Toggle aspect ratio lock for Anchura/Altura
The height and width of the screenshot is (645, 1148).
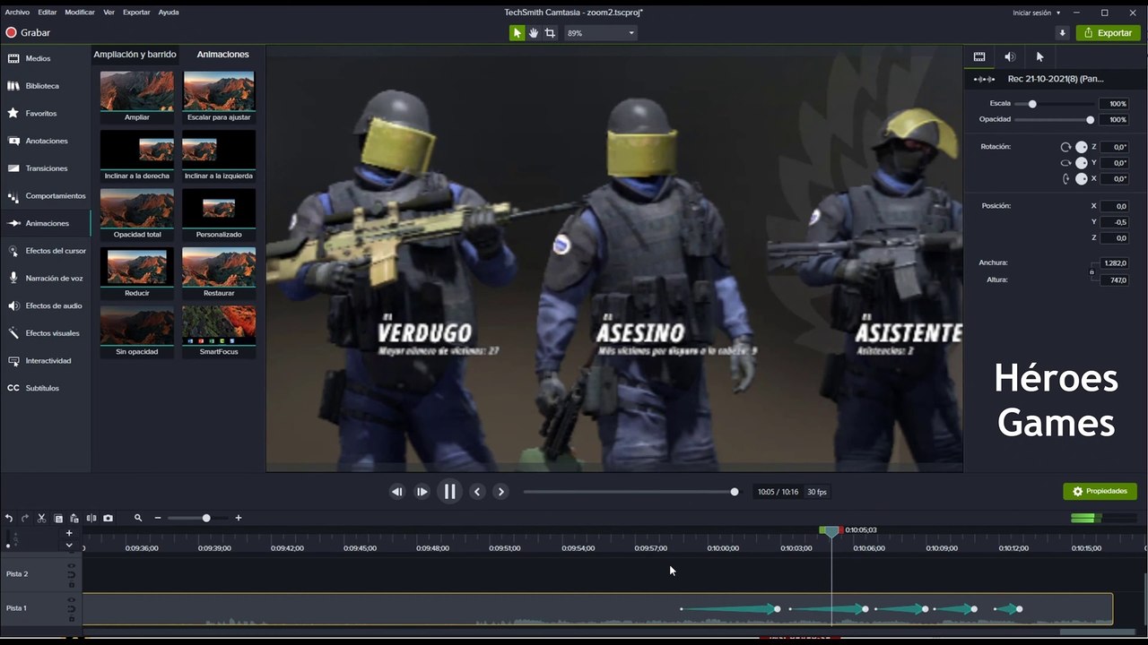pyautogui.click(x=1091, y=271)
